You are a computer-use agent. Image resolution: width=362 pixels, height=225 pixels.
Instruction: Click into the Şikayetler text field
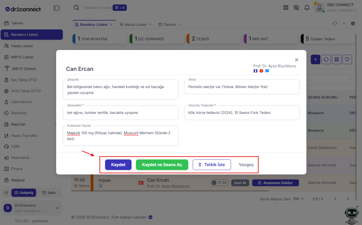[121, 113]
